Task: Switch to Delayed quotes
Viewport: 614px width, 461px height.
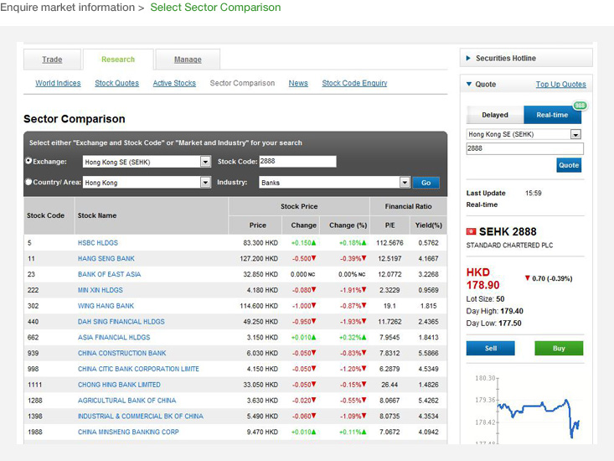Action: [495, 115]
